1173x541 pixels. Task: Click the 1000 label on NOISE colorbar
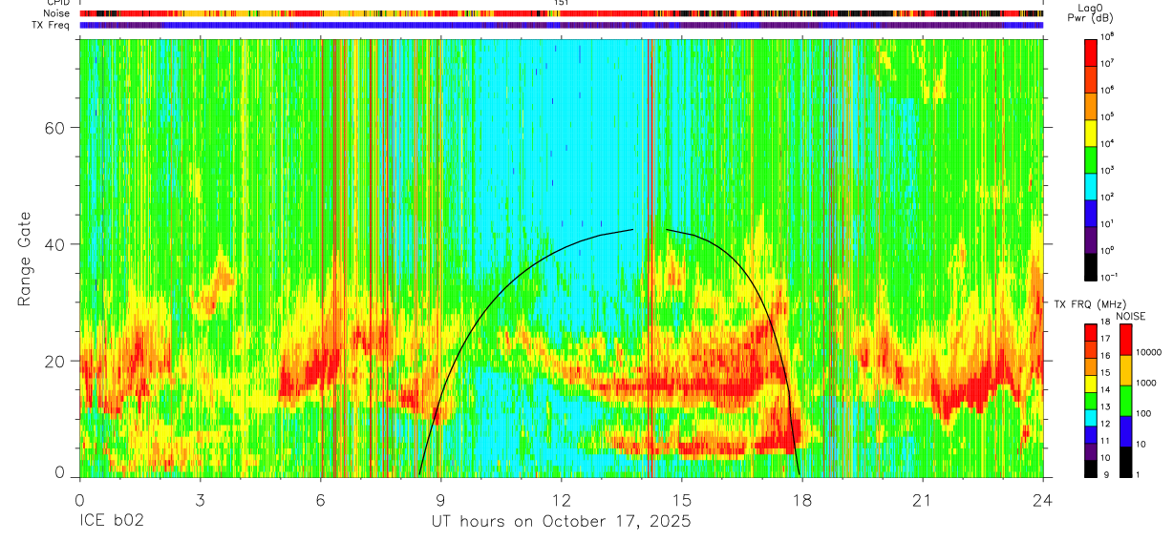click(x=1147, y=383)
